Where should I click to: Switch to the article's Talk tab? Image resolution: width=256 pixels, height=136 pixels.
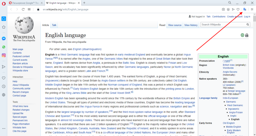pyautogui.click(x=54, y=25)
